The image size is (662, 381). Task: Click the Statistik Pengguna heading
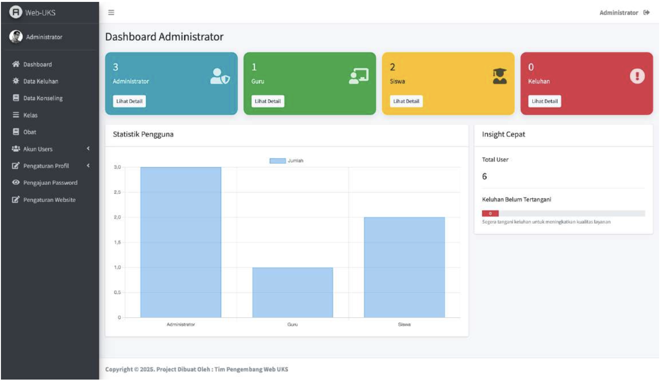143,134
